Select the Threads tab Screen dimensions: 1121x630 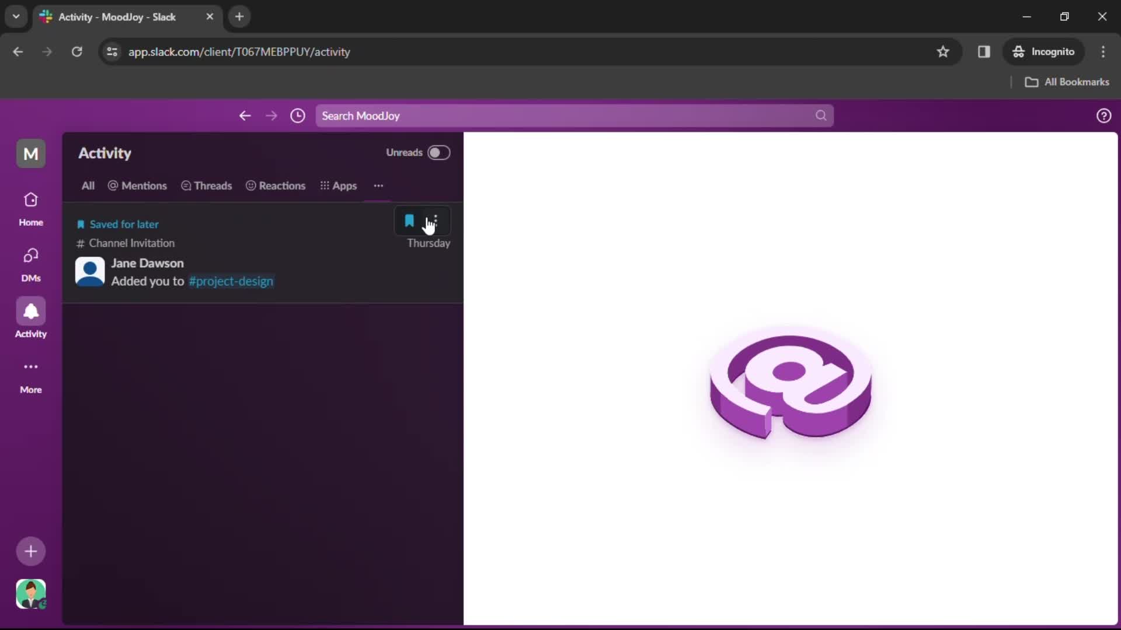[x=206, y=185]
